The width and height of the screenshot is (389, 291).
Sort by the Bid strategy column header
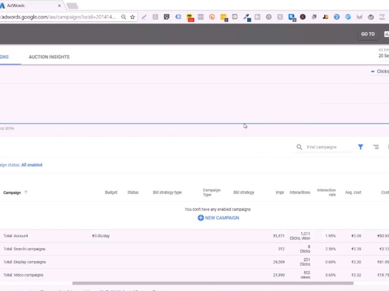244,192
